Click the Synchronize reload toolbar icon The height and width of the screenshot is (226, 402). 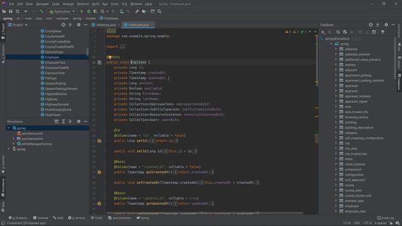18,11
